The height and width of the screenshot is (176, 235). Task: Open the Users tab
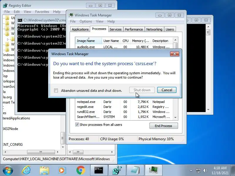coord(170,29)
